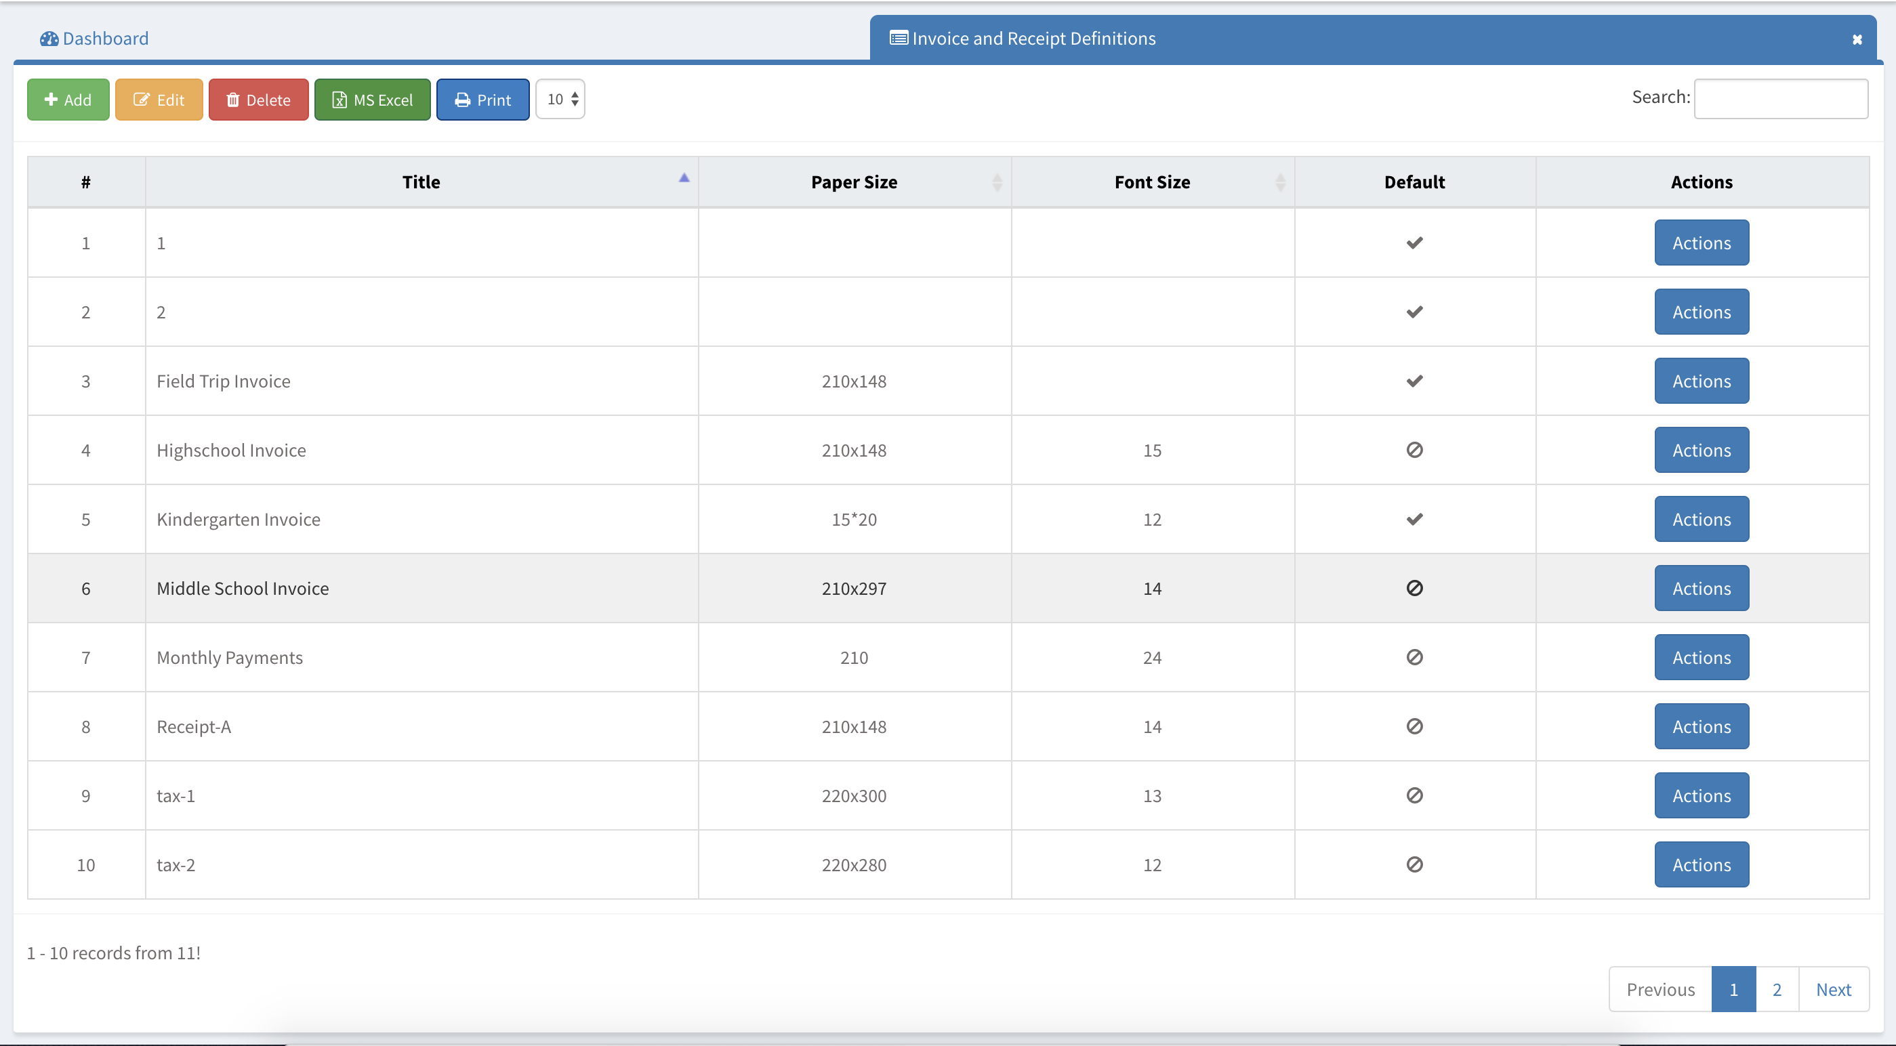The image size is (1896, 1046).
Task: Click the Delete trash button
Action: [x=258, y=100]
